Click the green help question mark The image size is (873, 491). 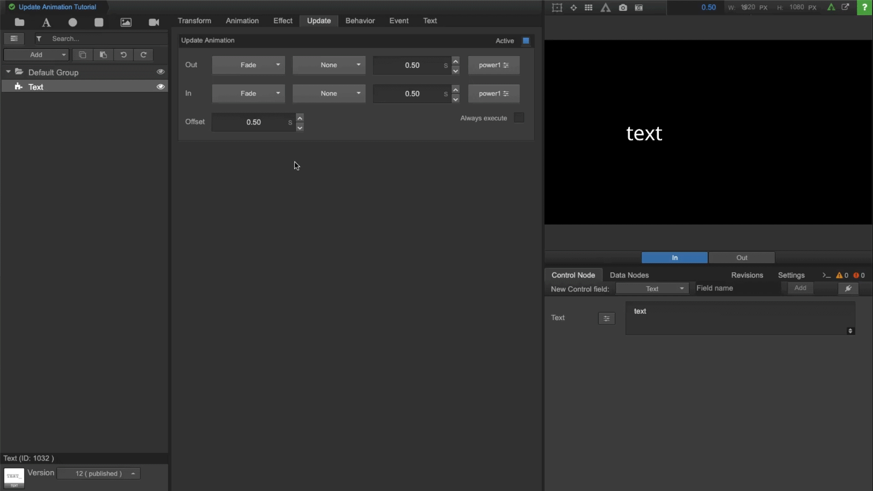pos(864,7)
